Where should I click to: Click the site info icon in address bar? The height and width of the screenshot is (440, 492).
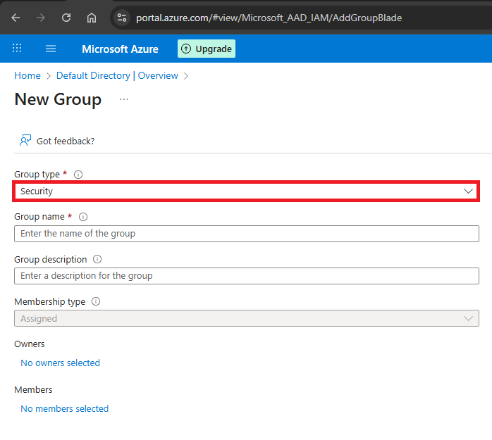click(x=122, y=18)
